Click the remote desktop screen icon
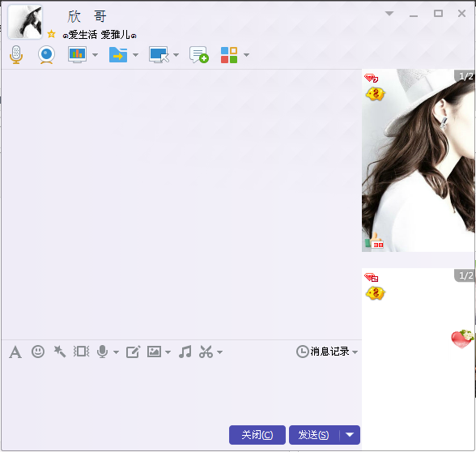Viewport: 476px width, 452px height. (159, 55)
